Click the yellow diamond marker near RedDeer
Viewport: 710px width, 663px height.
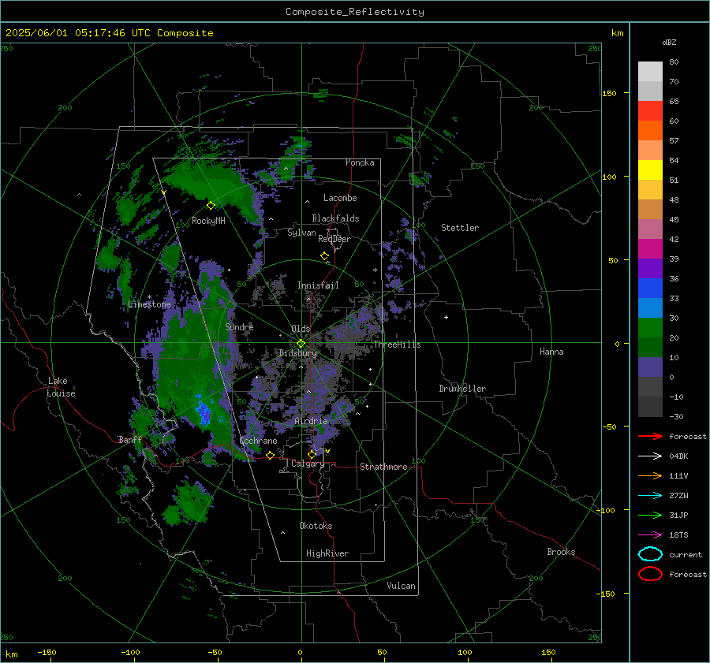click(x=324, y=256)
